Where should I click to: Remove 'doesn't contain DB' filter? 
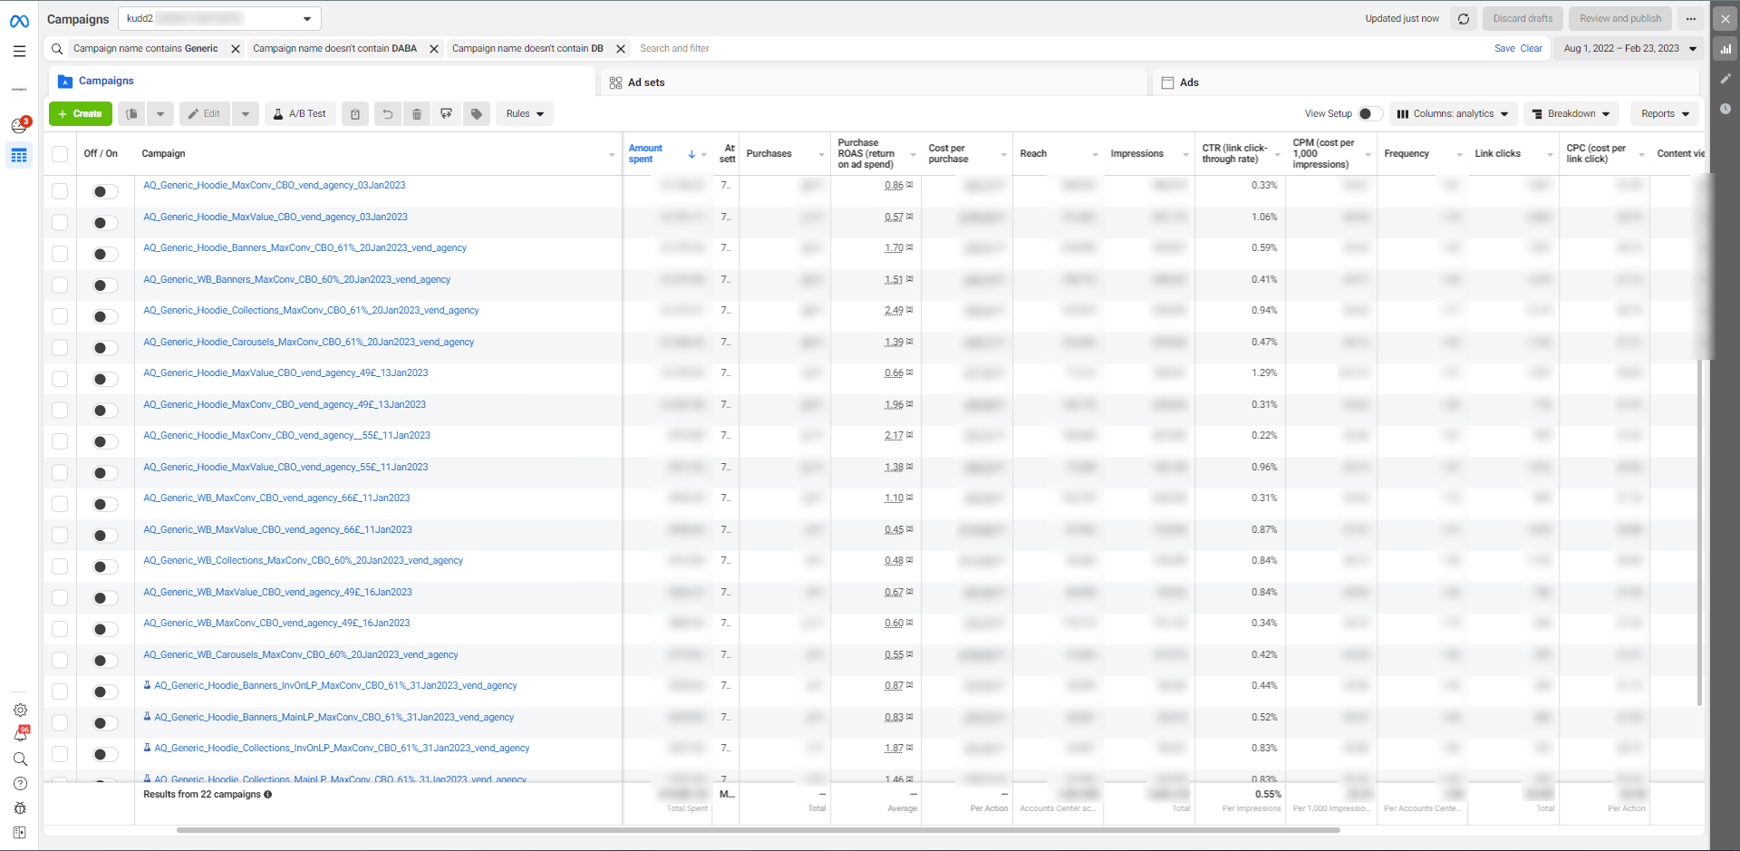point(621,49)
